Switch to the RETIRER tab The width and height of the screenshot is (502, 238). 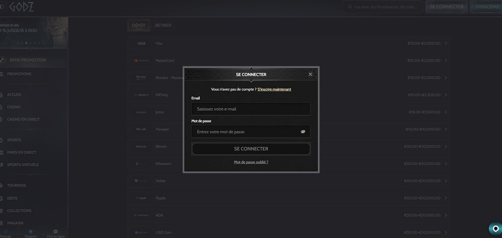coord(163,25)
